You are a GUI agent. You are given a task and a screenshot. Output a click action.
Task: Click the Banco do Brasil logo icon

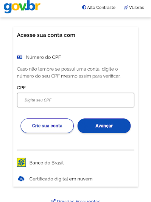pyautogui.click(x=21, y=163)
